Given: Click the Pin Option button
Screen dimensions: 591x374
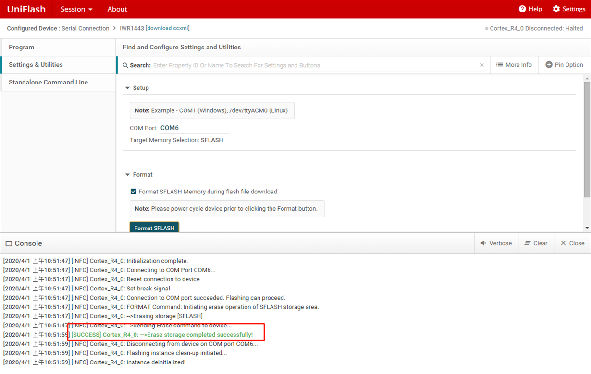Looking at the screenshot, I should (564, 65).
